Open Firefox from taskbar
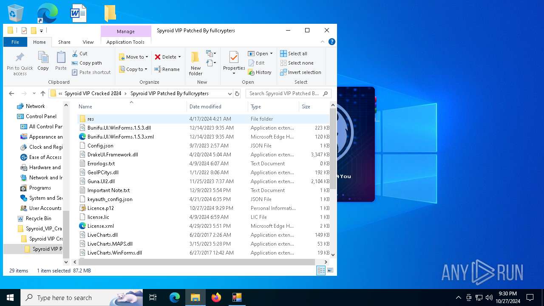The width and height of the screenshot is (544, 306). point(216,297)
